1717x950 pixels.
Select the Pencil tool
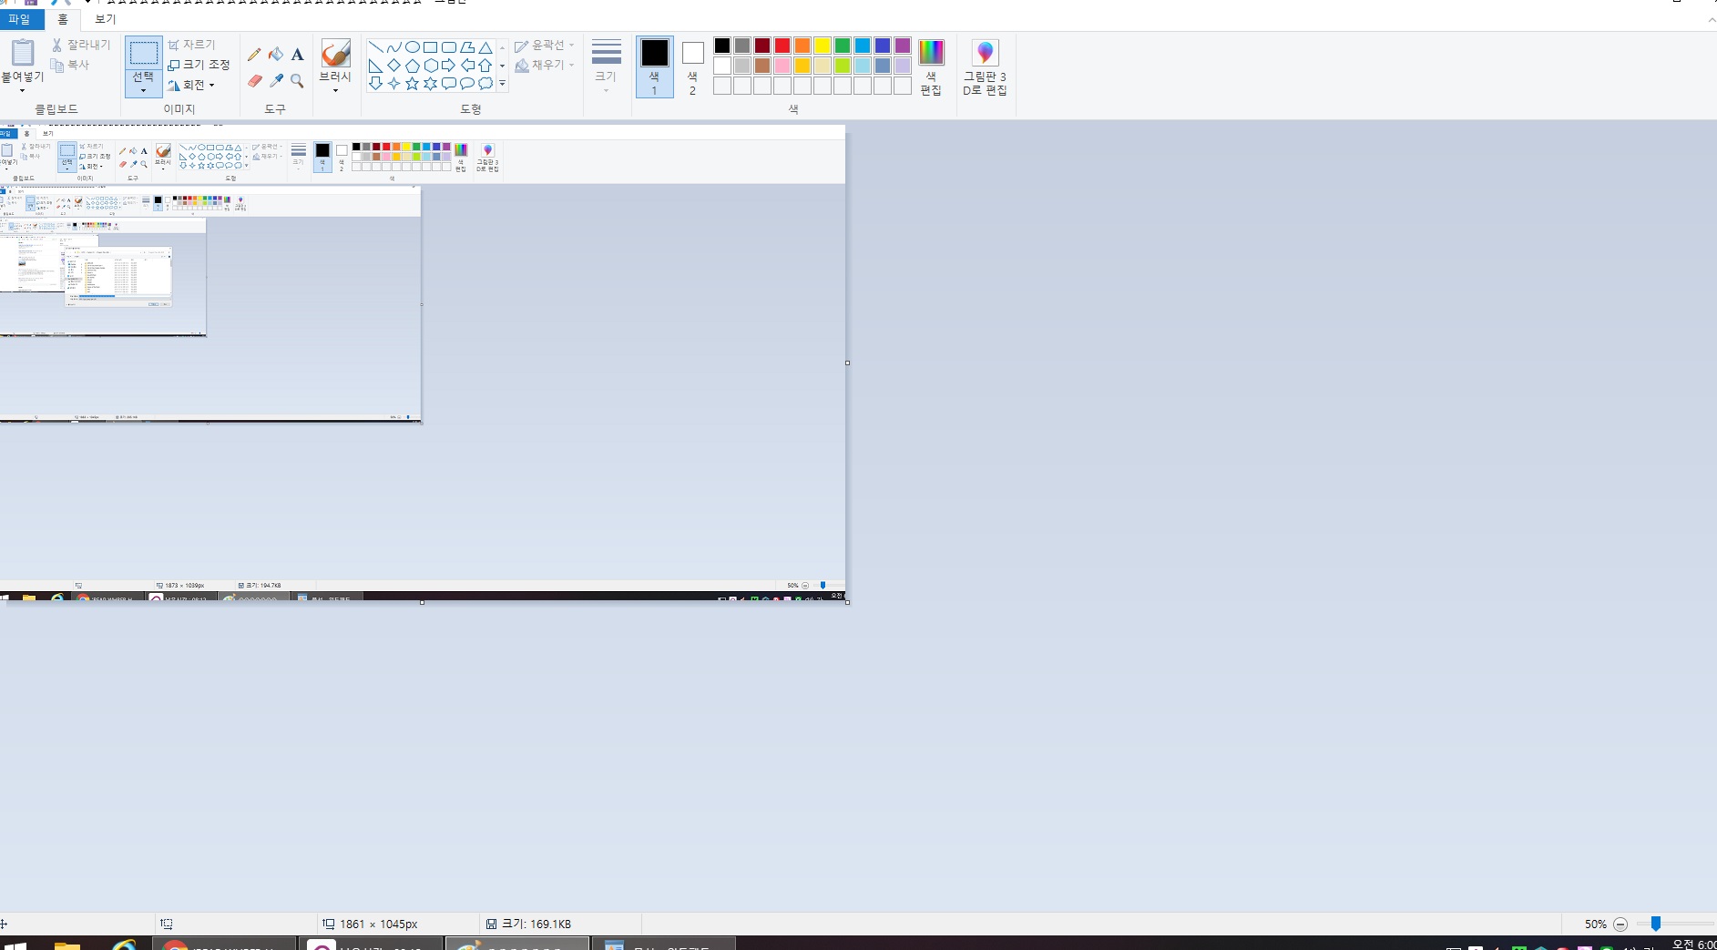(254, 55)
